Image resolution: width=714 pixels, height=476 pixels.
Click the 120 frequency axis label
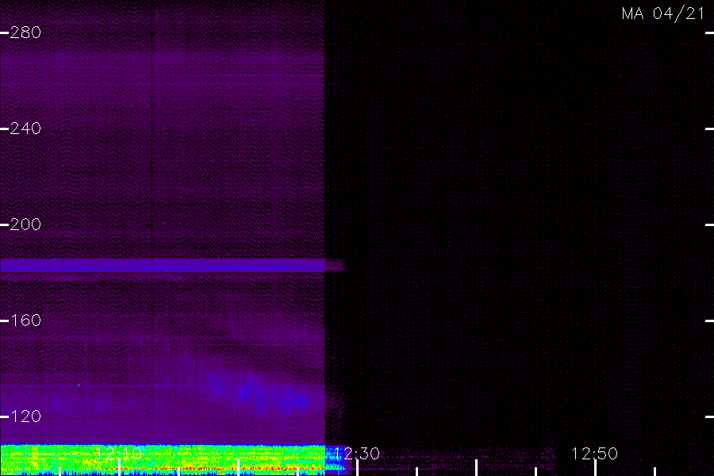[x=25, y=416]
